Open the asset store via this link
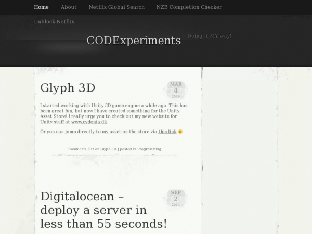Viewport: 312px width, 234px height. click(167, 132)
